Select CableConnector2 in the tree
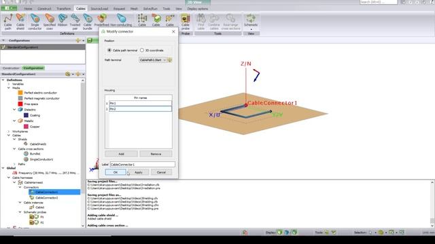Image resolution: width=435 pixels, height=244 pixels. pyautogui.click(x=47, y=198)
